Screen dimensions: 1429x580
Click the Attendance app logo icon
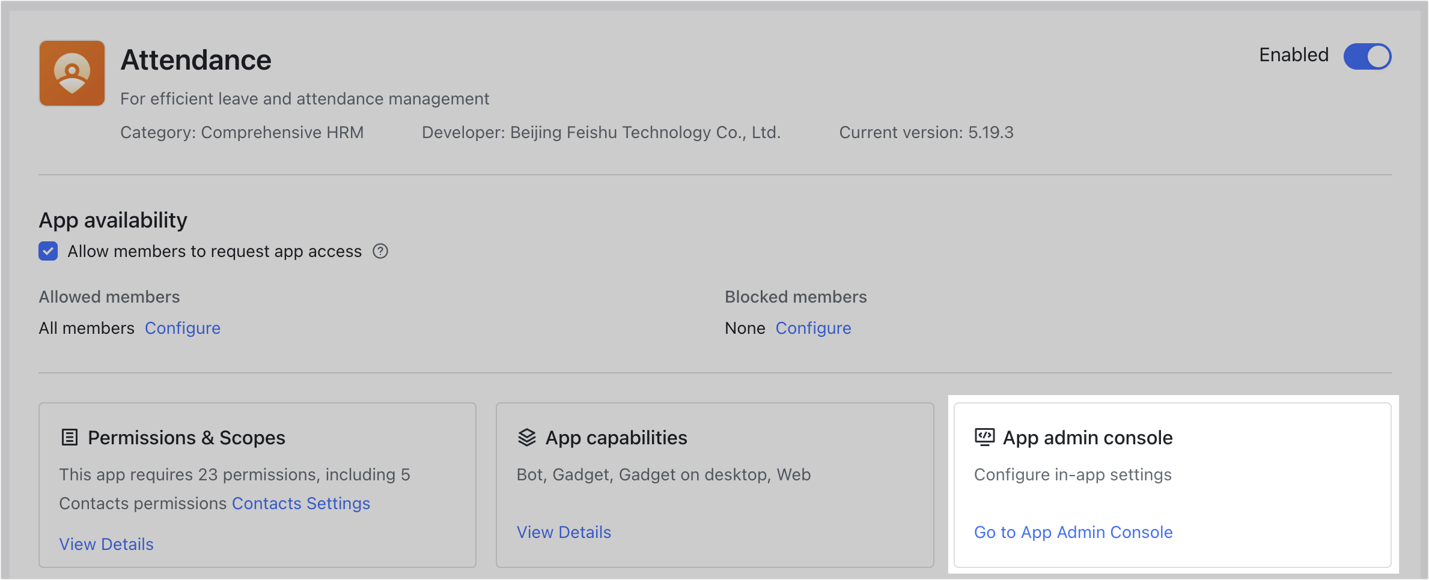pos(72,73)
